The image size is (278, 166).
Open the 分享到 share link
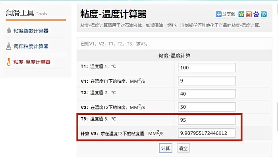point(229,14)
